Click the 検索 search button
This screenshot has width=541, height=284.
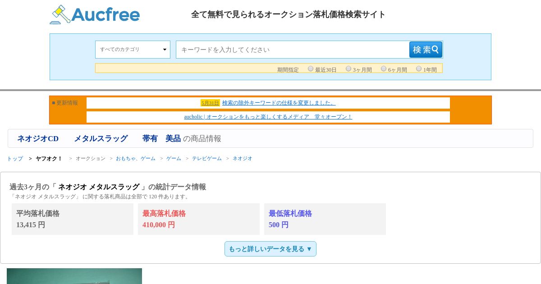tap(426, 50)
